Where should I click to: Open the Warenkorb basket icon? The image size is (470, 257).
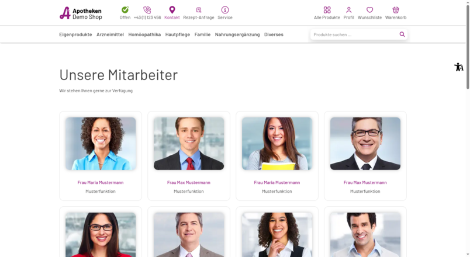(396, 10)
